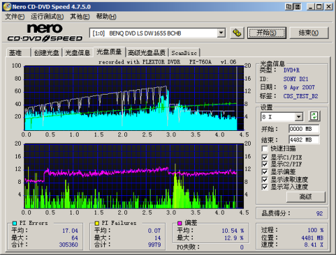
Task: Toggle the 显示C1/PIE checkbox
Action: click(x=265, y=157)
